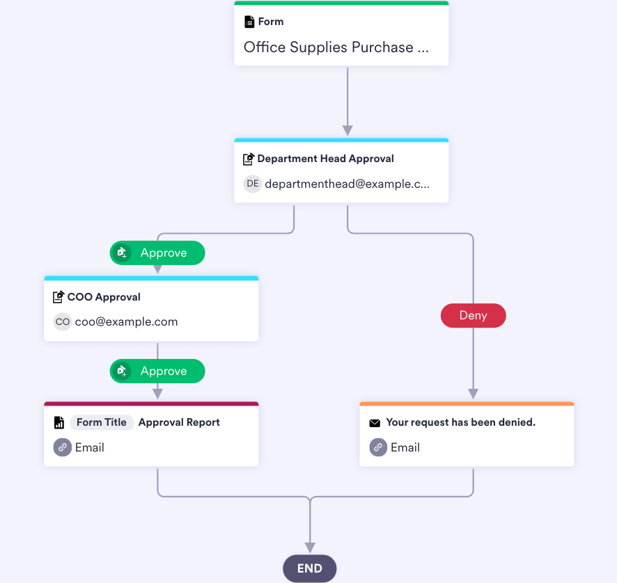The width and height of the screenshot is (617, 583).
Task: Click the icon on the lower Approve pill
Action: click(x=123, y=372)
